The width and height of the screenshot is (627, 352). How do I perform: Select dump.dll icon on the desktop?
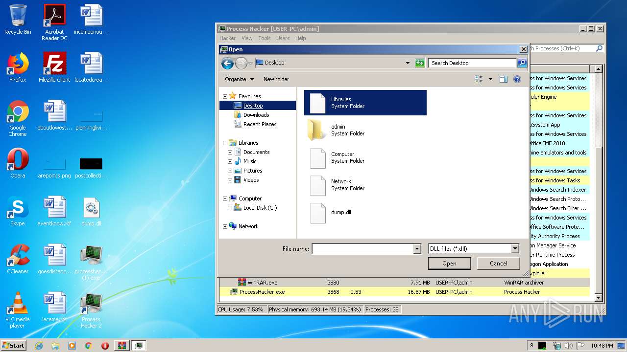(91, 211)
